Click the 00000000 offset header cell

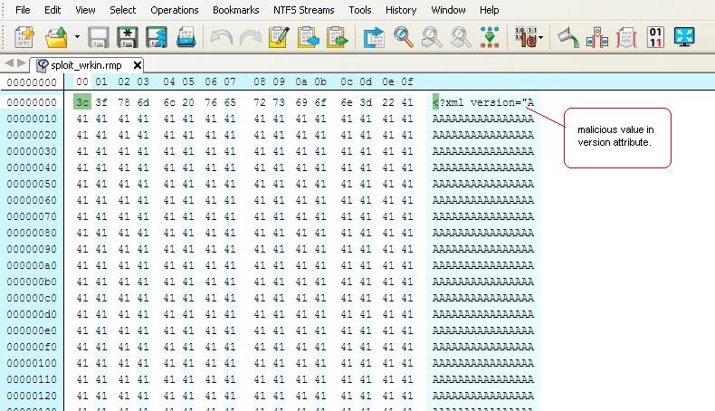coord(32,82)
